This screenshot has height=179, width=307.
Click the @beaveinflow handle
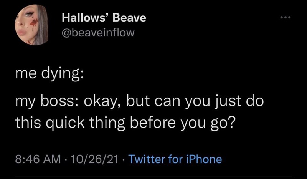pyautogui.click(x=98, y=32)
